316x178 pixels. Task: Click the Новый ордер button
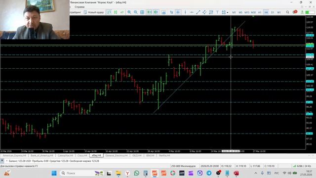point(94,12)
